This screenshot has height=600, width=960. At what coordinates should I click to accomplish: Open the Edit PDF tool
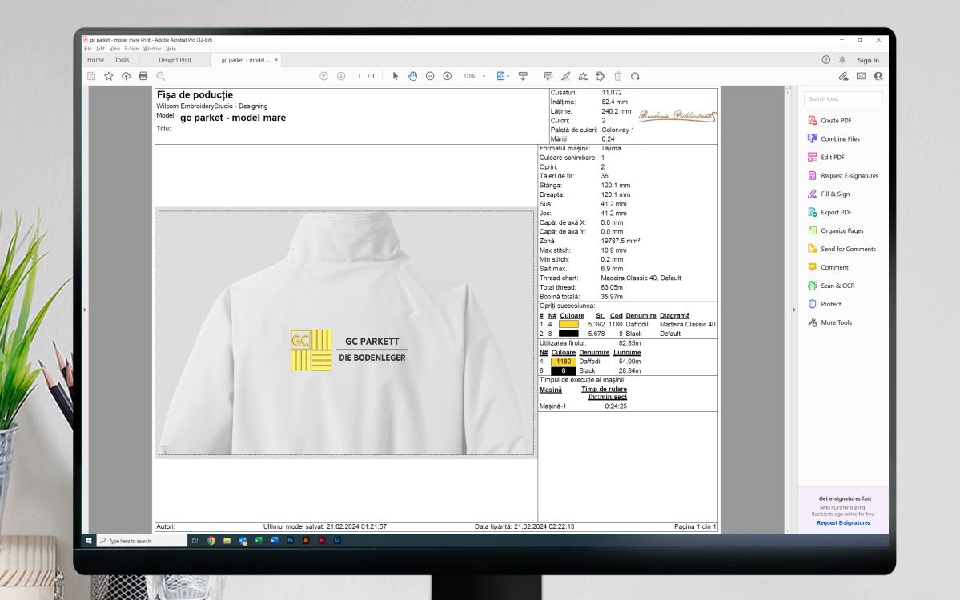coord(833,158)
